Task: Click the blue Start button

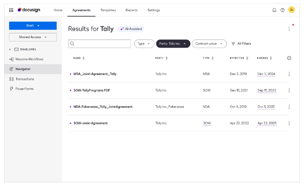Action: (33, 26)
